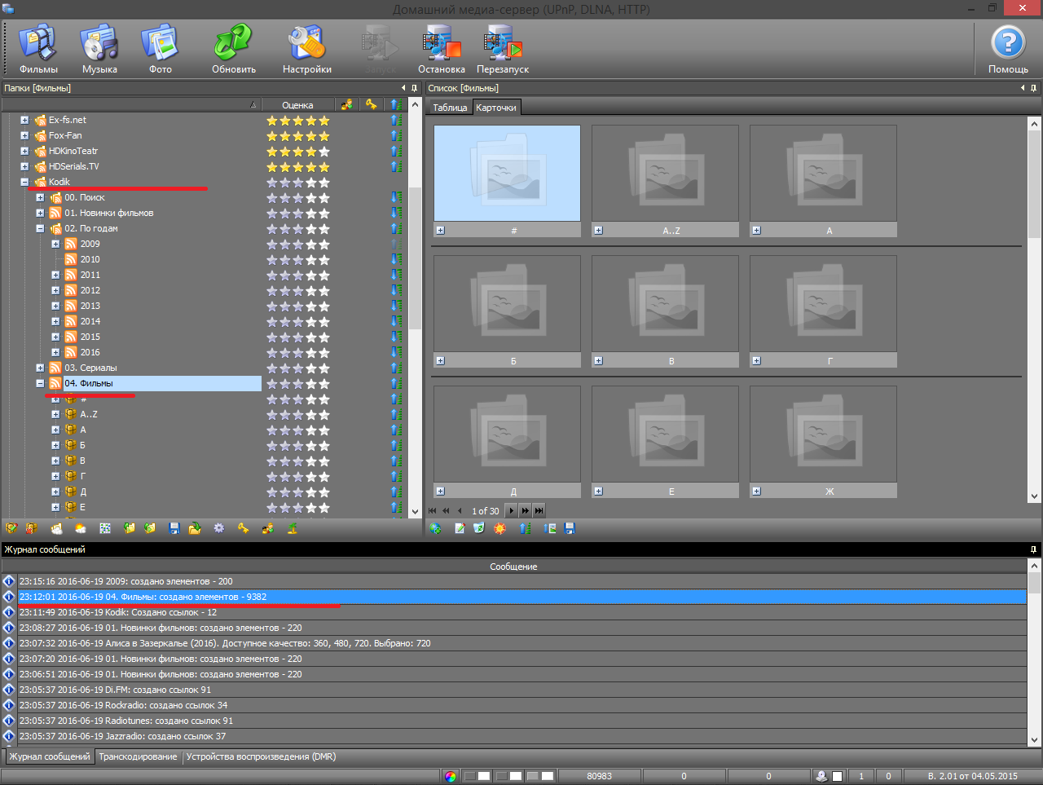
Task: Click the gear icon in folders bottom toolbar
Action: pos(219,528)
